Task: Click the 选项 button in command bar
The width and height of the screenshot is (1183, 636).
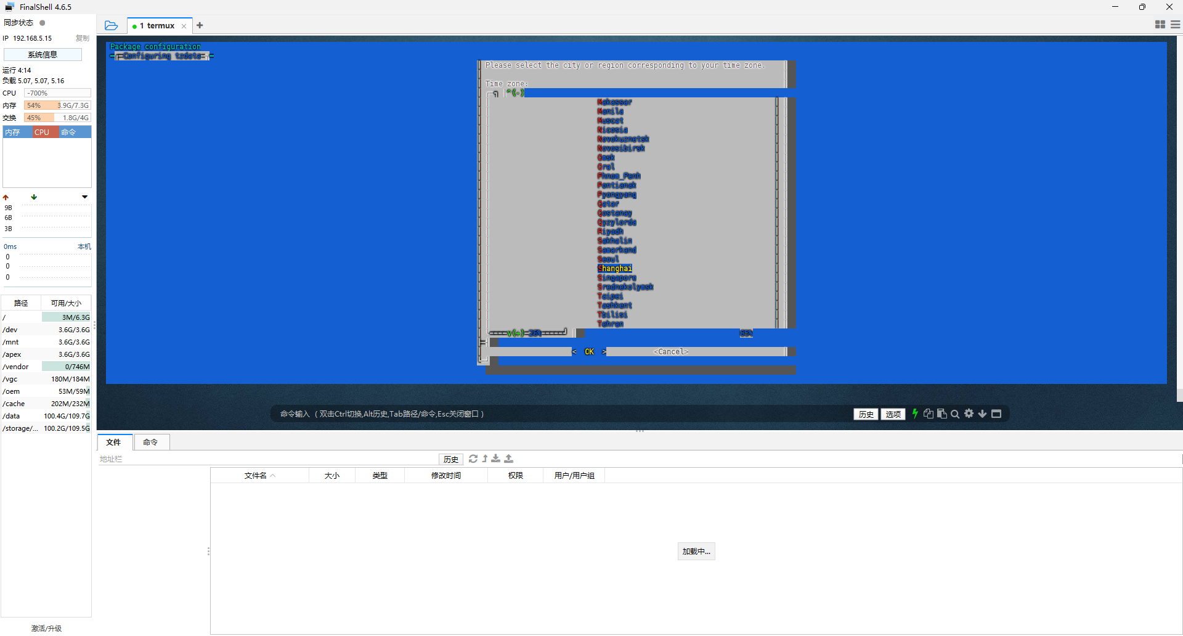Action: [x=893, y=414]
